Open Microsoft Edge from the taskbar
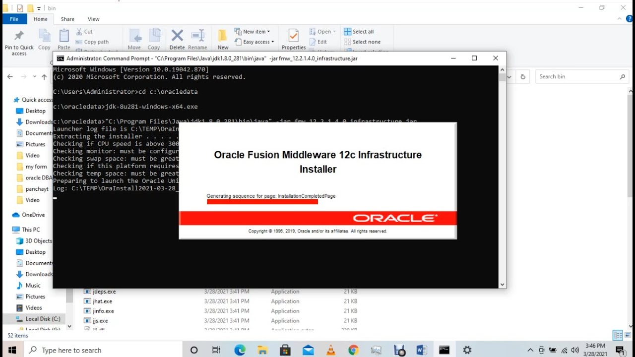635x357 pixels. tap(240, 350)
